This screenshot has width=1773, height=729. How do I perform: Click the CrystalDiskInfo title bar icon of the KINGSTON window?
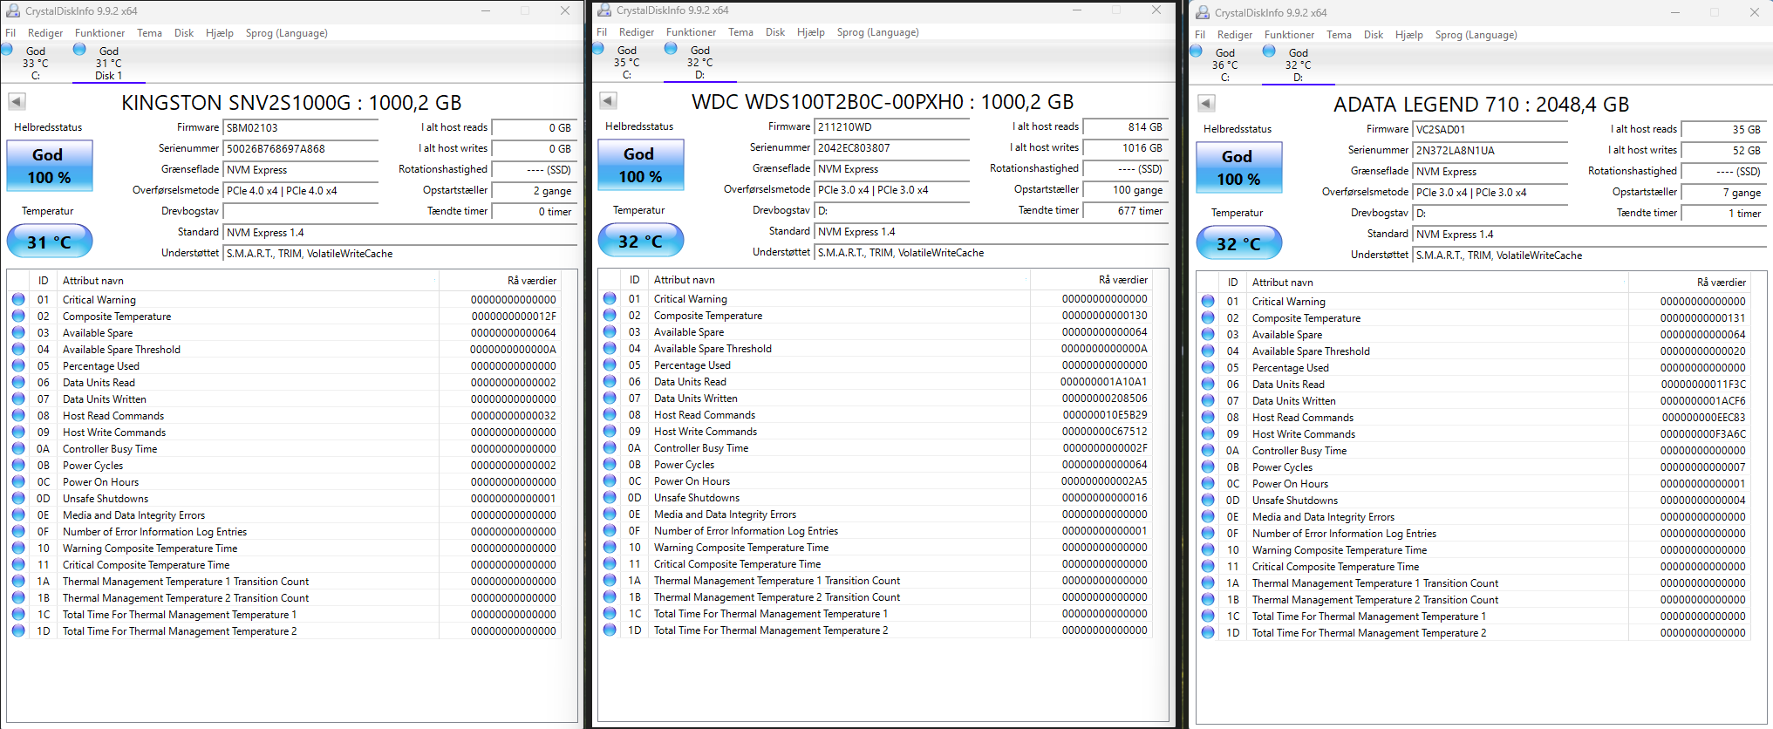(13, 10)
